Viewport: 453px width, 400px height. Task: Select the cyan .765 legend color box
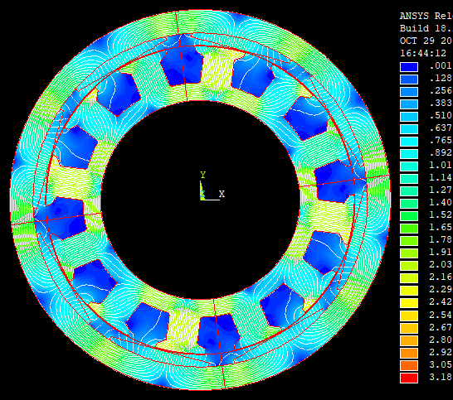pos(409,142)
